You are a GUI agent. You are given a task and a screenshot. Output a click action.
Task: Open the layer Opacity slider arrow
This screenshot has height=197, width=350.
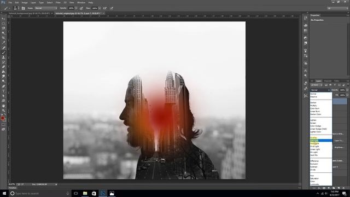(347, 90)
